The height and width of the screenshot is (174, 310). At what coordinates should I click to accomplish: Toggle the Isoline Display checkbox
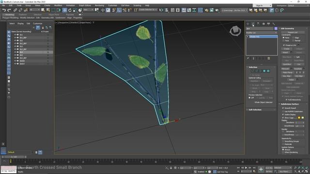click(283, 115)
